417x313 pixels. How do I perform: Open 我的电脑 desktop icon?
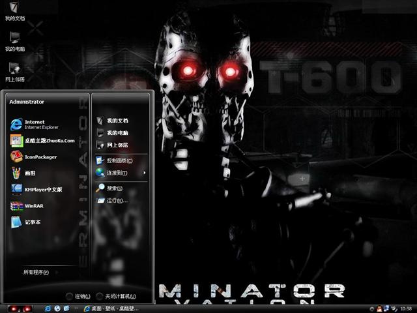point(14,42)
